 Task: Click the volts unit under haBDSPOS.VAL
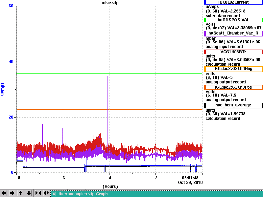[210, 24]
